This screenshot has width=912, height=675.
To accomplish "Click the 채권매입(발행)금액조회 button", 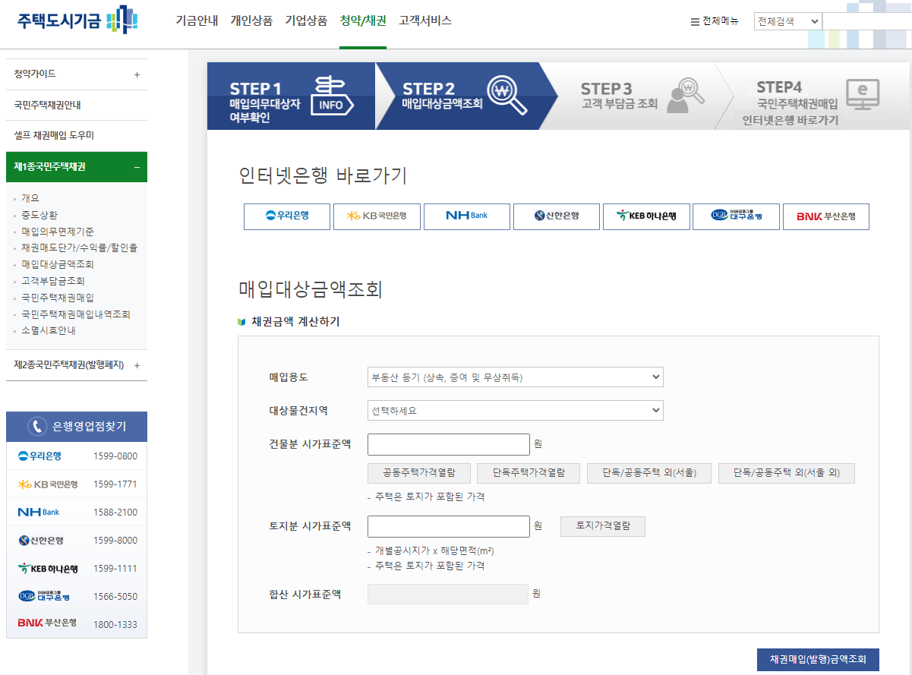I will point(817,660).
